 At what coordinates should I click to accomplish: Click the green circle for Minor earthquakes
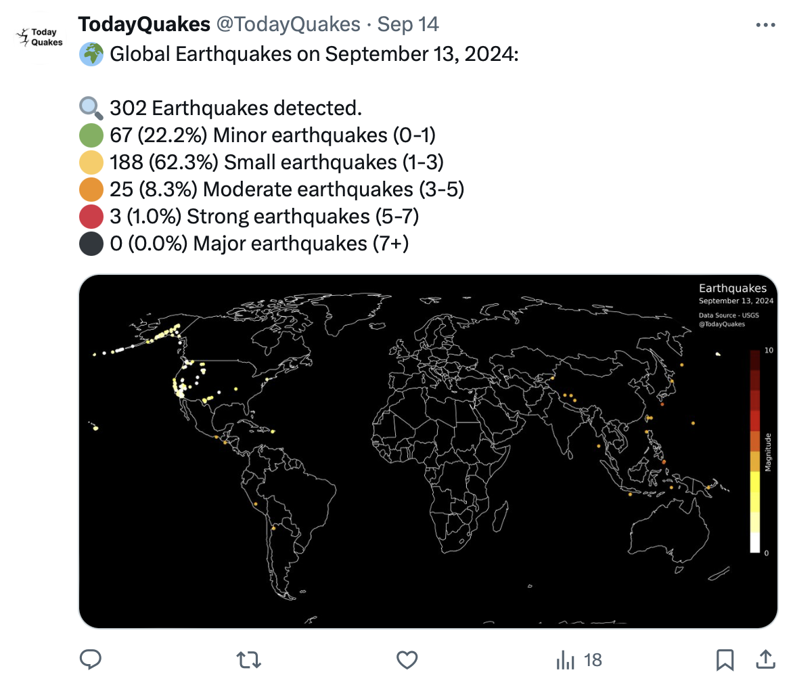91,135
